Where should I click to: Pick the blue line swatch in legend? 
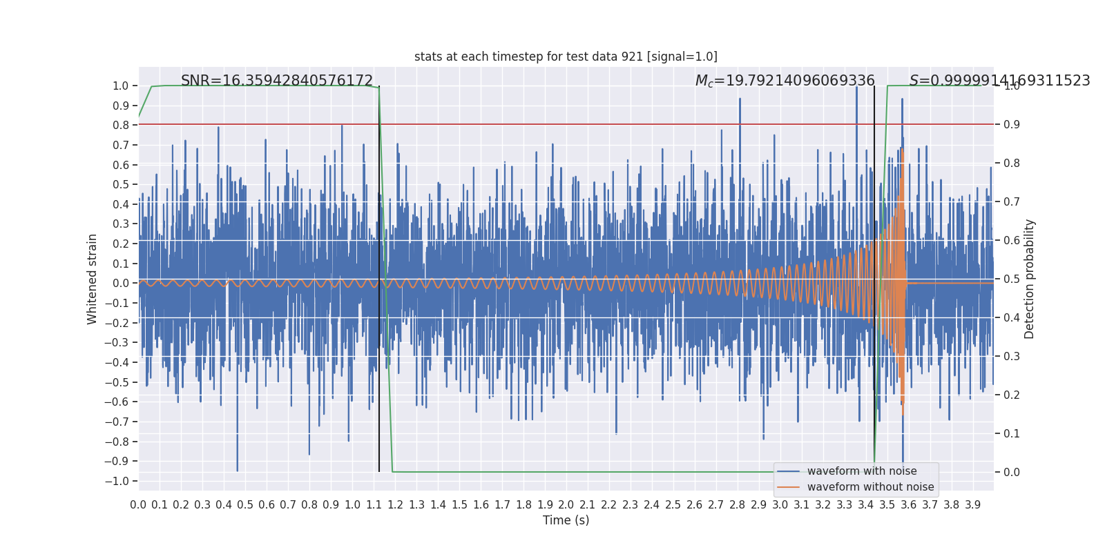click(788, 471)
